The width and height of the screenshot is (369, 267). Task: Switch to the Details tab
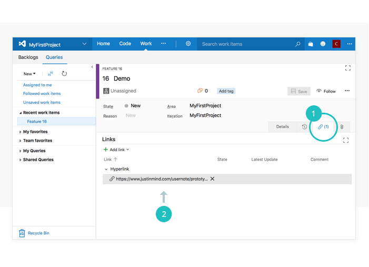(282, 127)
